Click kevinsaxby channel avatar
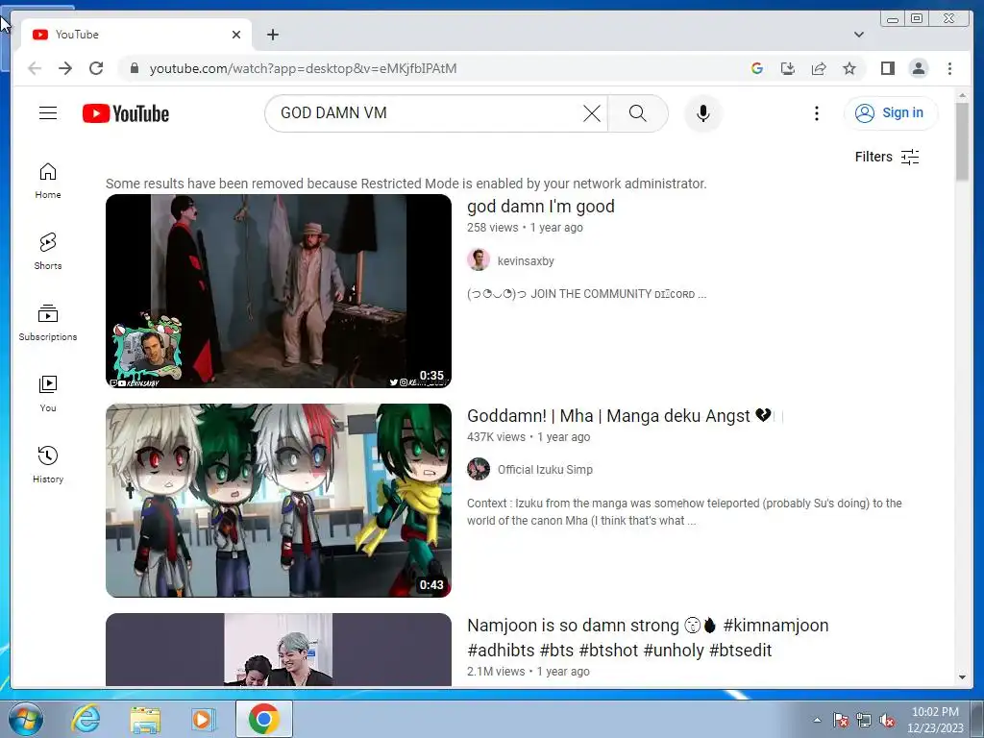The image size is (984, 738). [x=479, y=259]
